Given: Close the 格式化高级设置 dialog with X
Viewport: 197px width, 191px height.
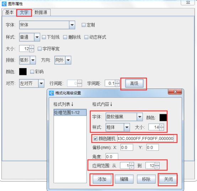Looking at the screenshot, I should [175, 92].
